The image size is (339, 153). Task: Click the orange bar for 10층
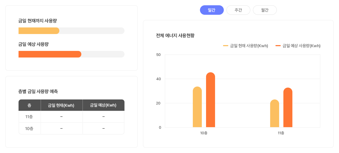tap(211, 100)
